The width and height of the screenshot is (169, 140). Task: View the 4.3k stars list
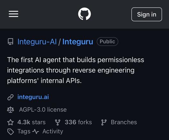pos(31,122)
